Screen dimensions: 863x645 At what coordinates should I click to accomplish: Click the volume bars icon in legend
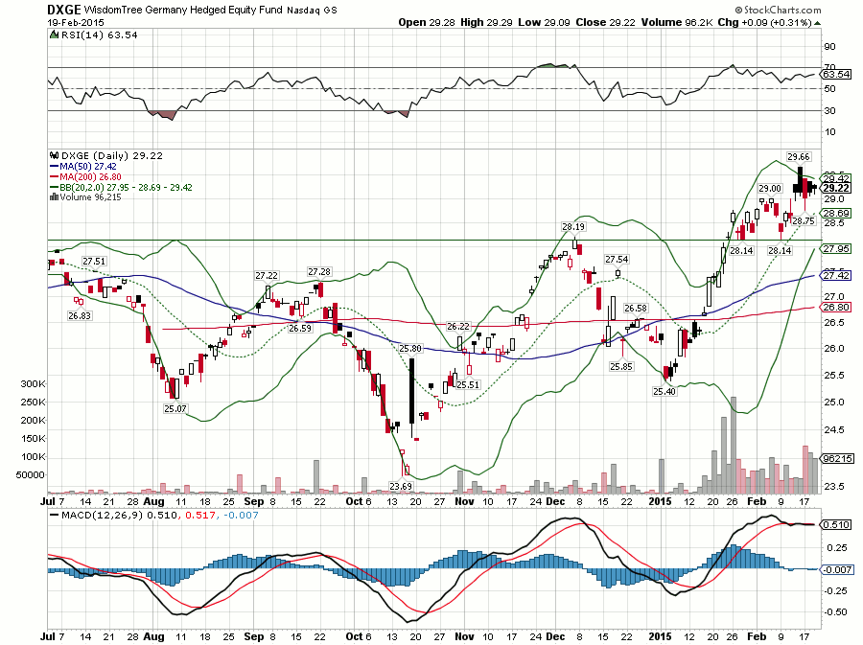pos(54,196)
